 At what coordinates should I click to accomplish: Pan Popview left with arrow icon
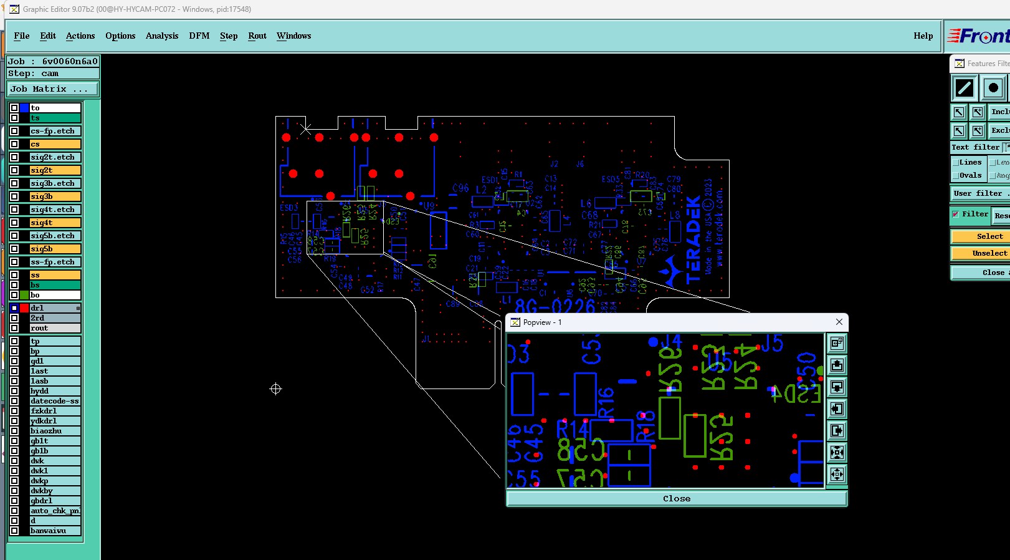(837, 408)
